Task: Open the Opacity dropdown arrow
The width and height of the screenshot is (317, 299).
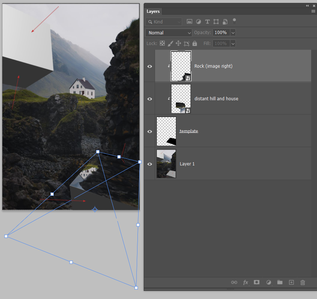Action: click(x=233, y=33)
